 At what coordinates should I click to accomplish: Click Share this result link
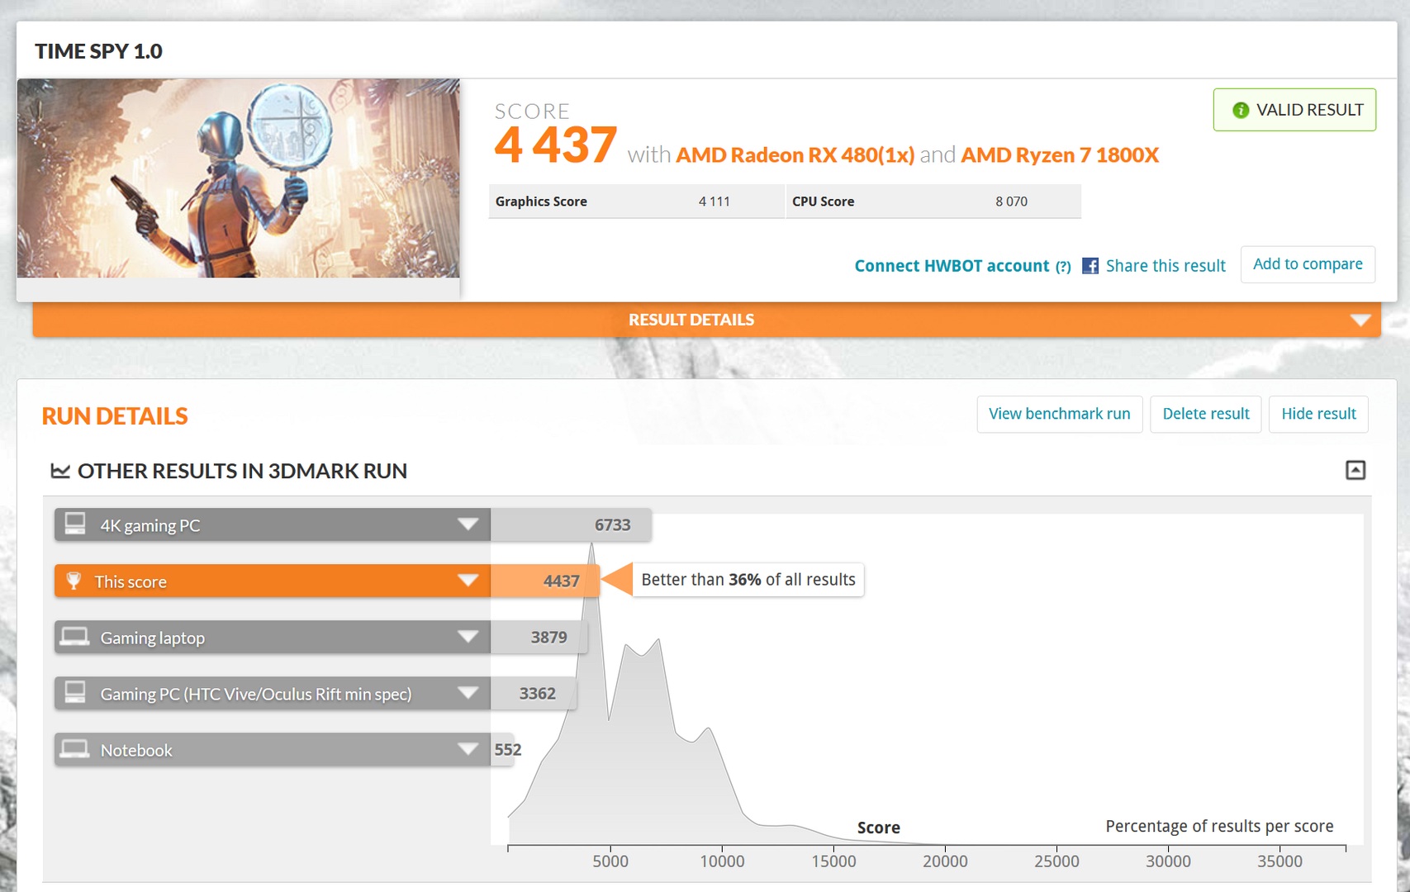click(x=1166, y=266)
